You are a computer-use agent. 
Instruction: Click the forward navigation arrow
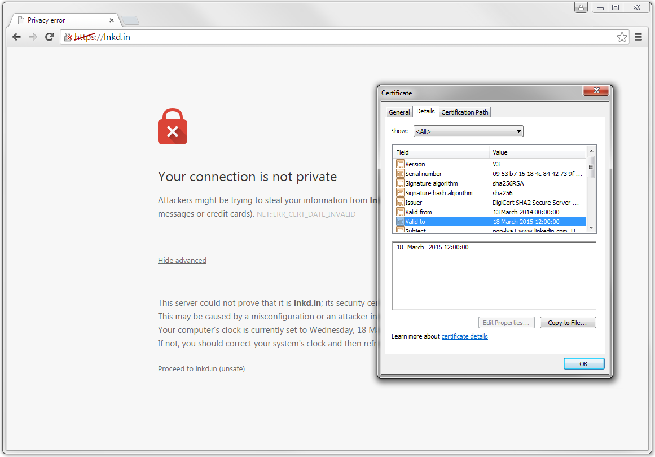coord(33,37)
